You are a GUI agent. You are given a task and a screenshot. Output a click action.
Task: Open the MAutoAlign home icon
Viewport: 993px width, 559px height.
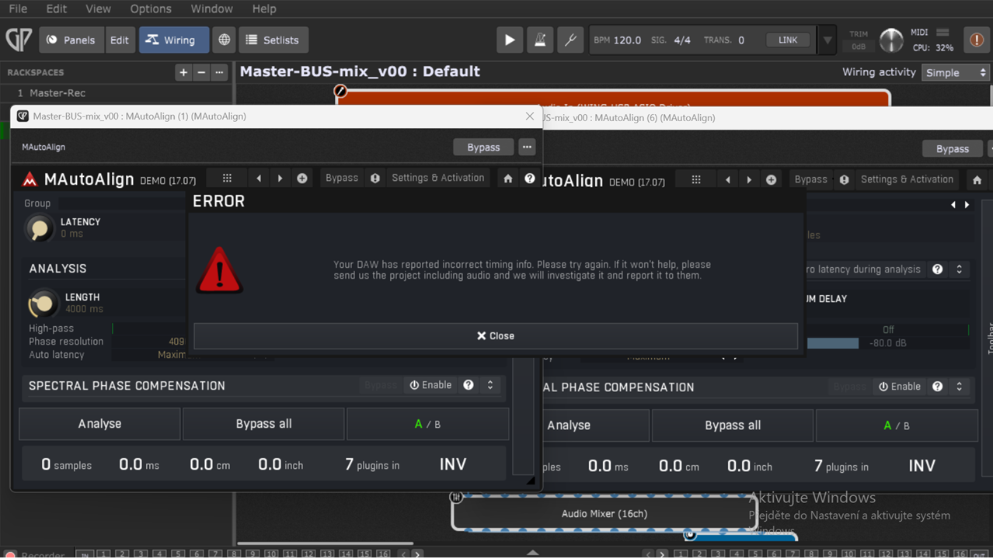(508, 179)
